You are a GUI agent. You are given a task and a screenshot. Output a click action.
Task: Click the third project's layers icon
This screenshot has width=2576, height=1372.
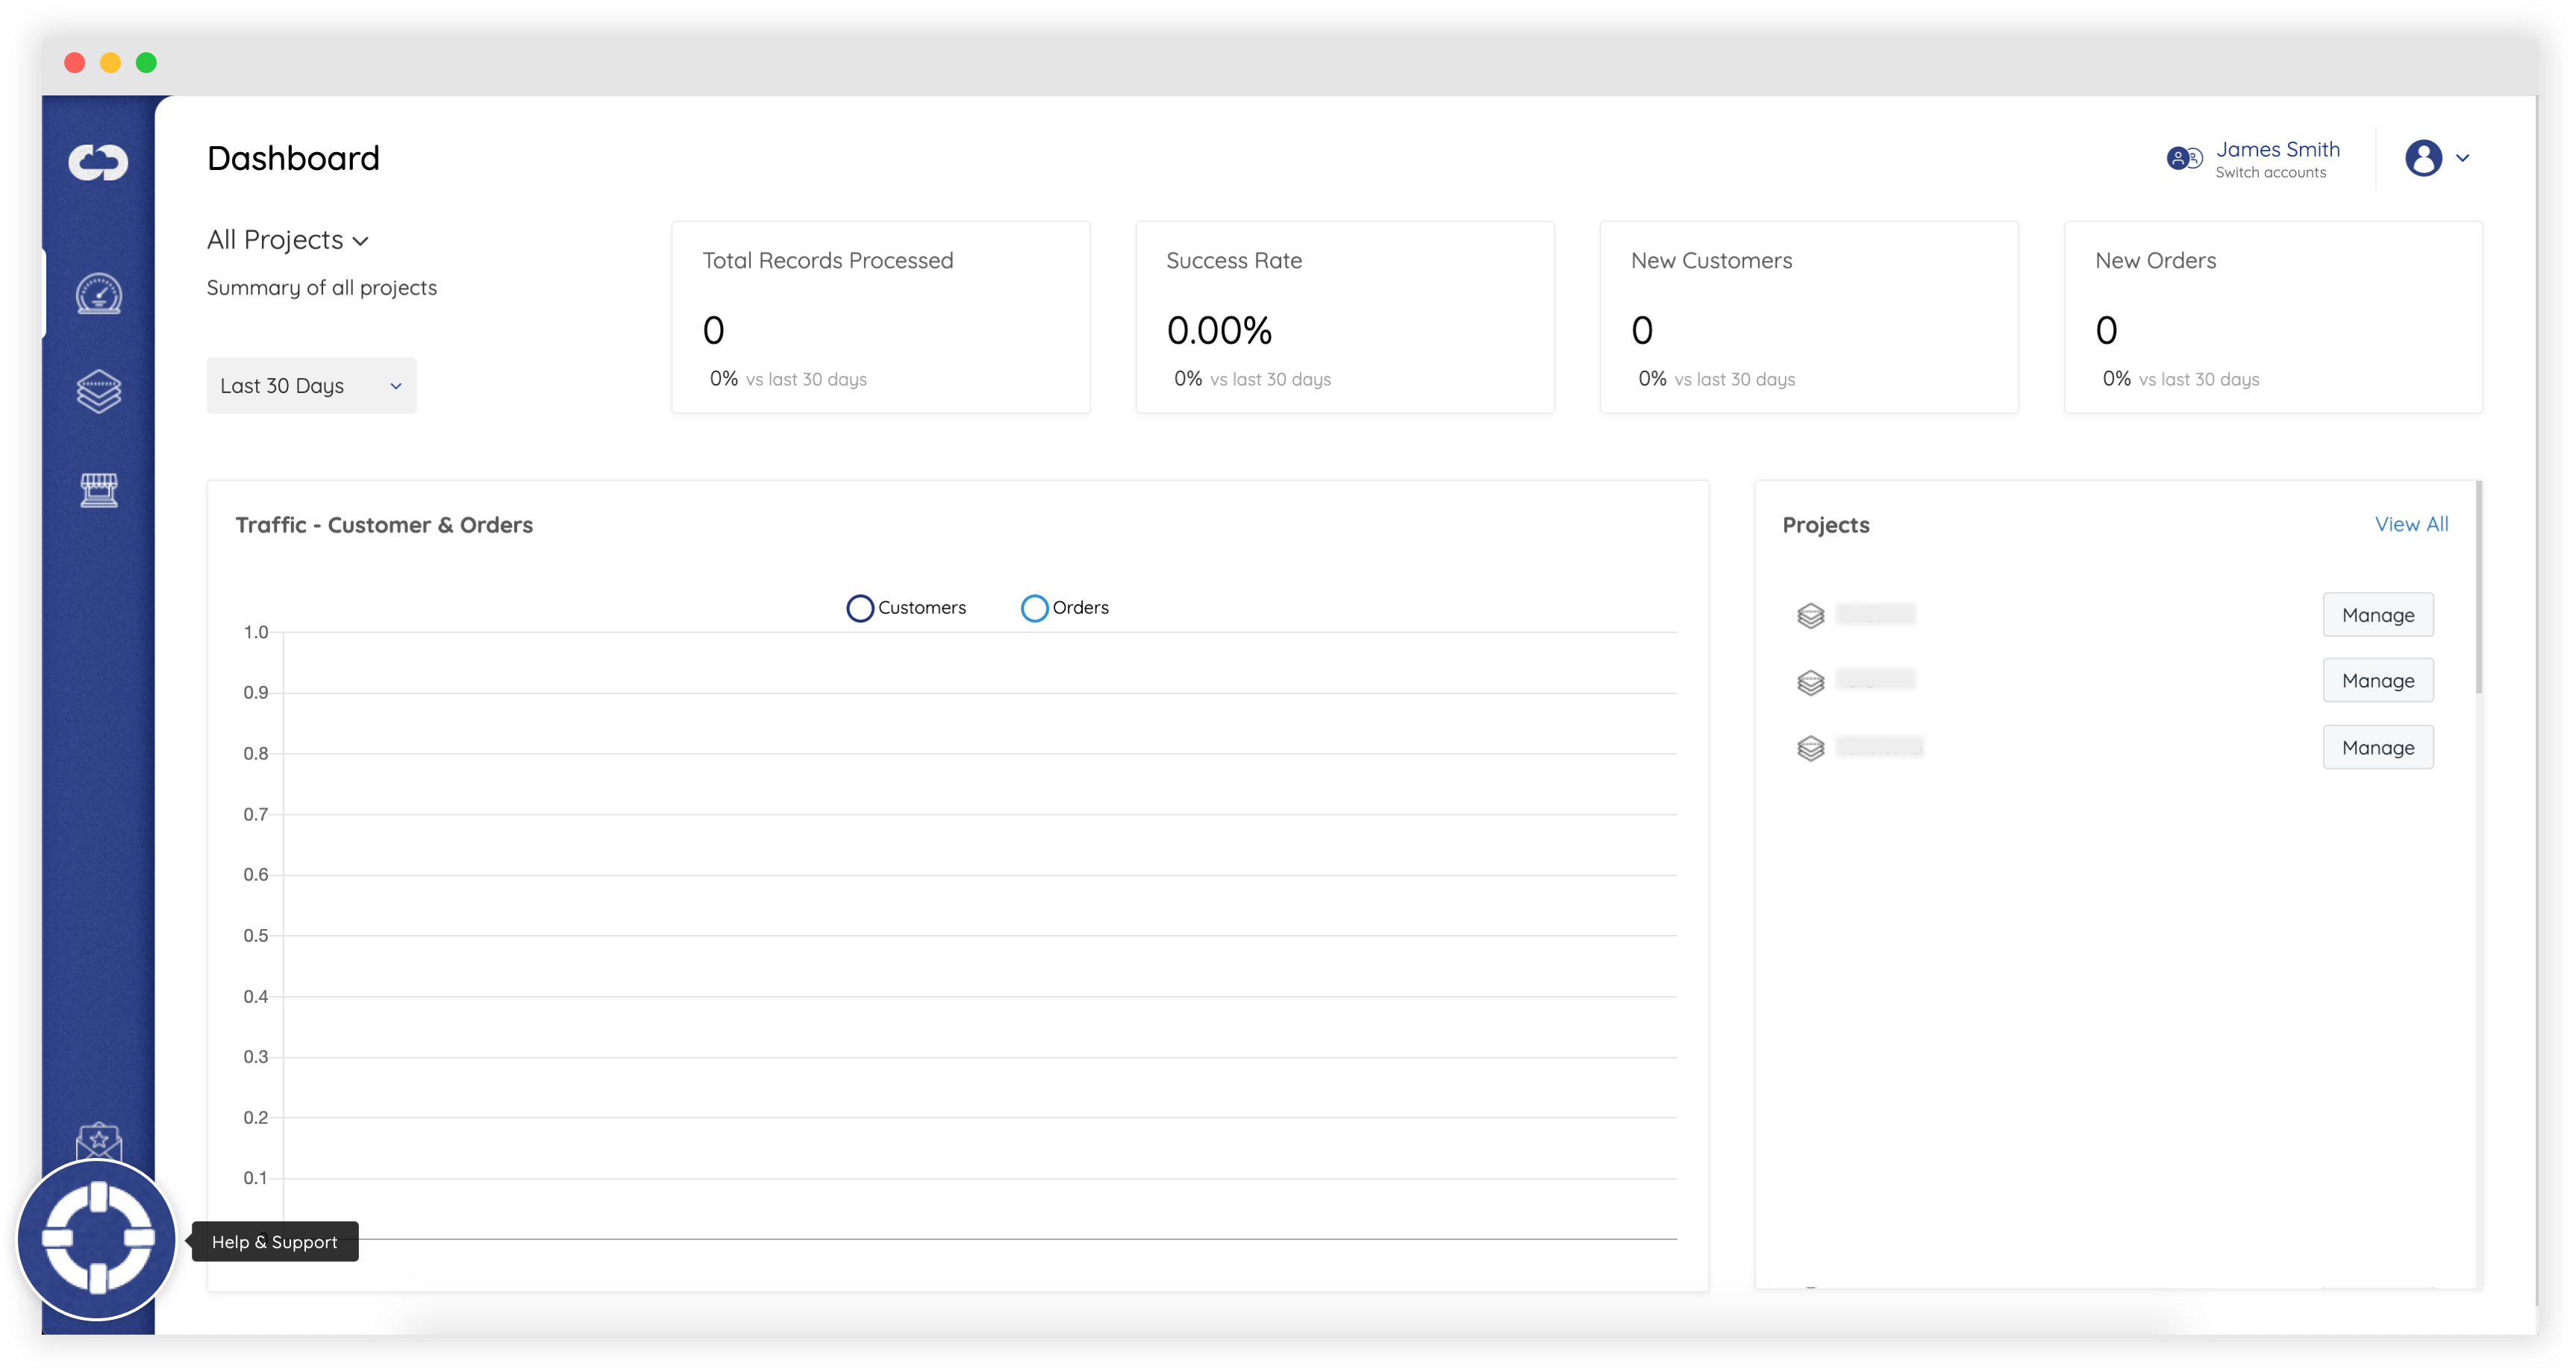pos(1810,747)
